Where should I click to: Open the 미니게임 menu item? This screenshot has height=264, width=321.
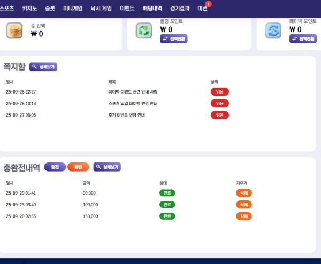coord(73,9)
